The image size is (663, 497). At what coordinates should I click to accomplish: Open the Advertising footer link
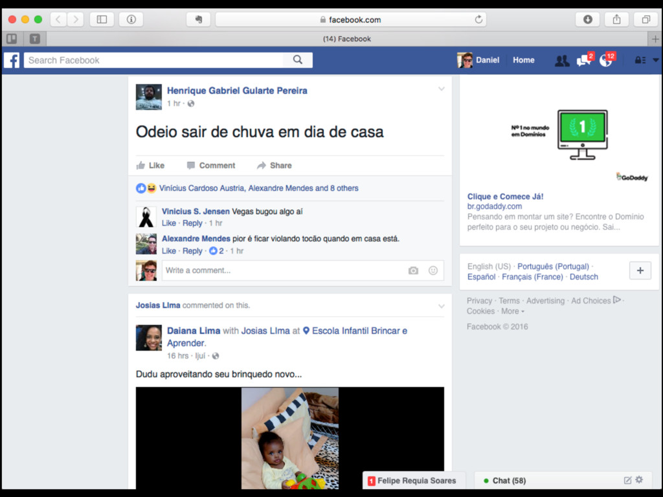tap(545, 301)
